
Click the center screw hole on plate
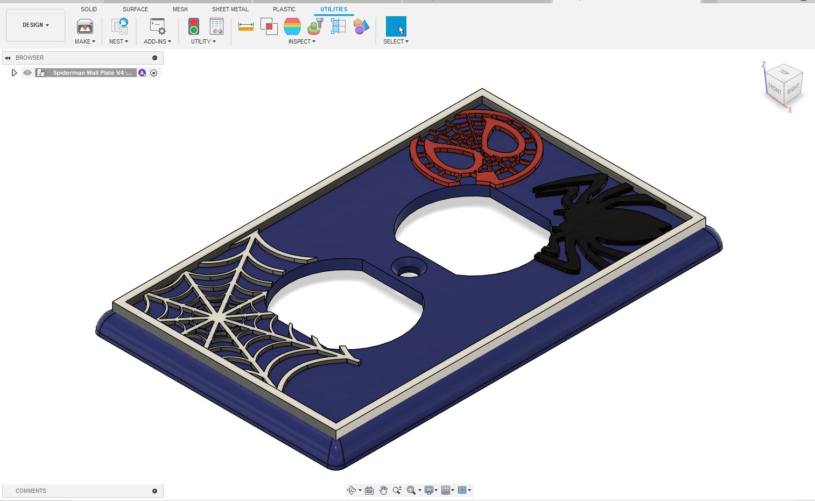409,268
